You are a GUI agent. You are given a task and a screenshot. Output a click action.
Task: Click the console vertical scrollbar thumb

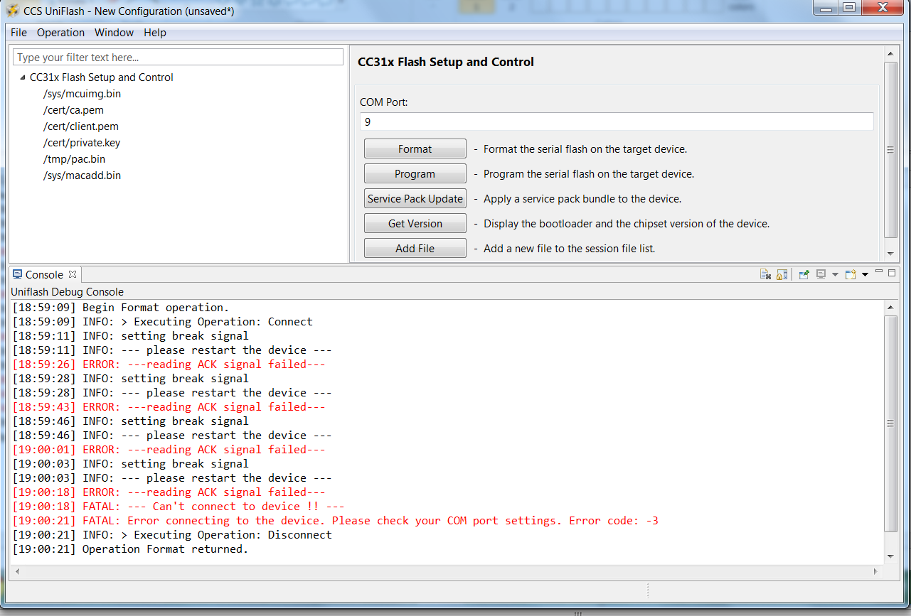coord(890,423)
